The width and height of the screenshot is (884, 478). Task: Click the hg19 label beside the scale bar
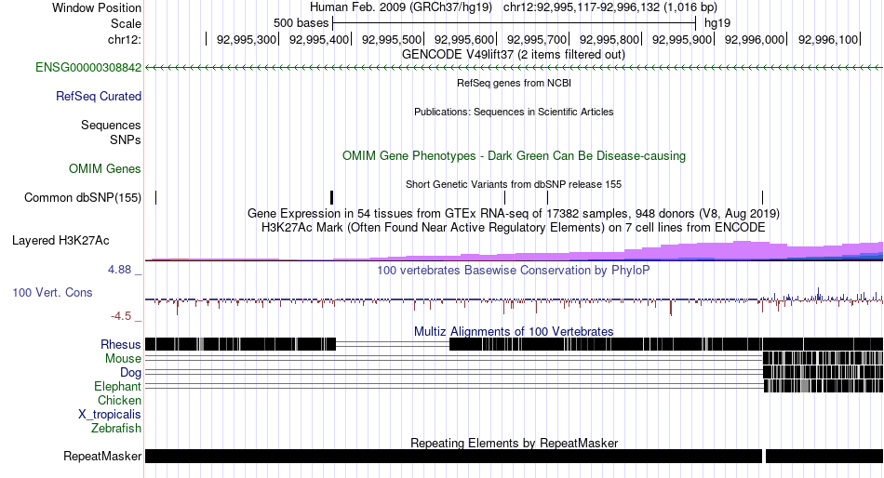point(717,23)
